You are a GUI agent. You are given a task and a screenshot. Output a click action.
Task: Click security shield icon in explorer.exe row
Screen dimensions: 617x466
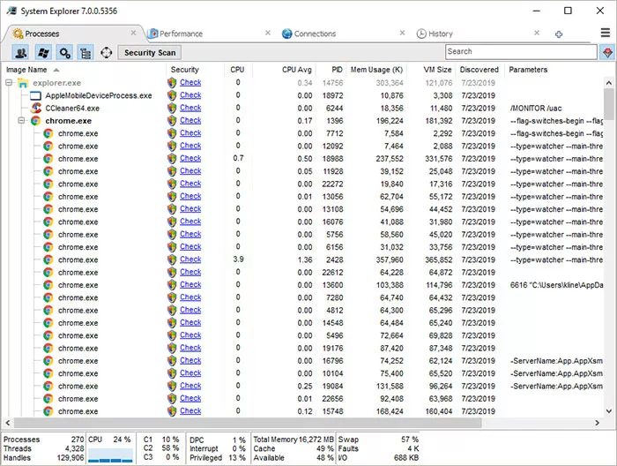tap(172, 83)
